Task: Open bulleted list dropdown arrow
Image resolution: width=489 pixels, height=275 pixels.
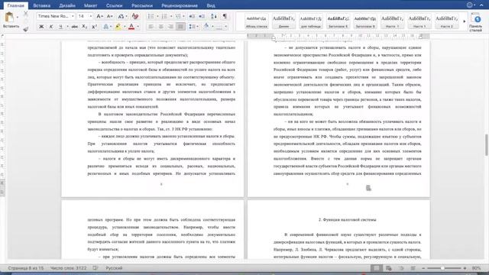Action: tap(157, 16)
